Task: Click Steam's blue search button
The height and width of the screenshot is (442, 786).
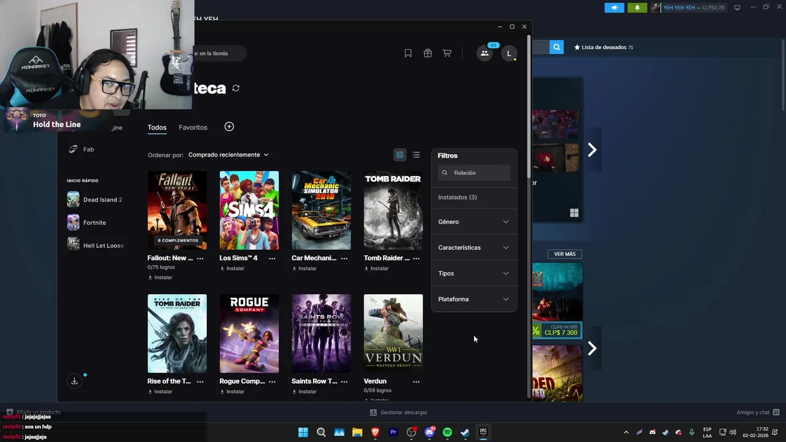Action: point(556,47)
